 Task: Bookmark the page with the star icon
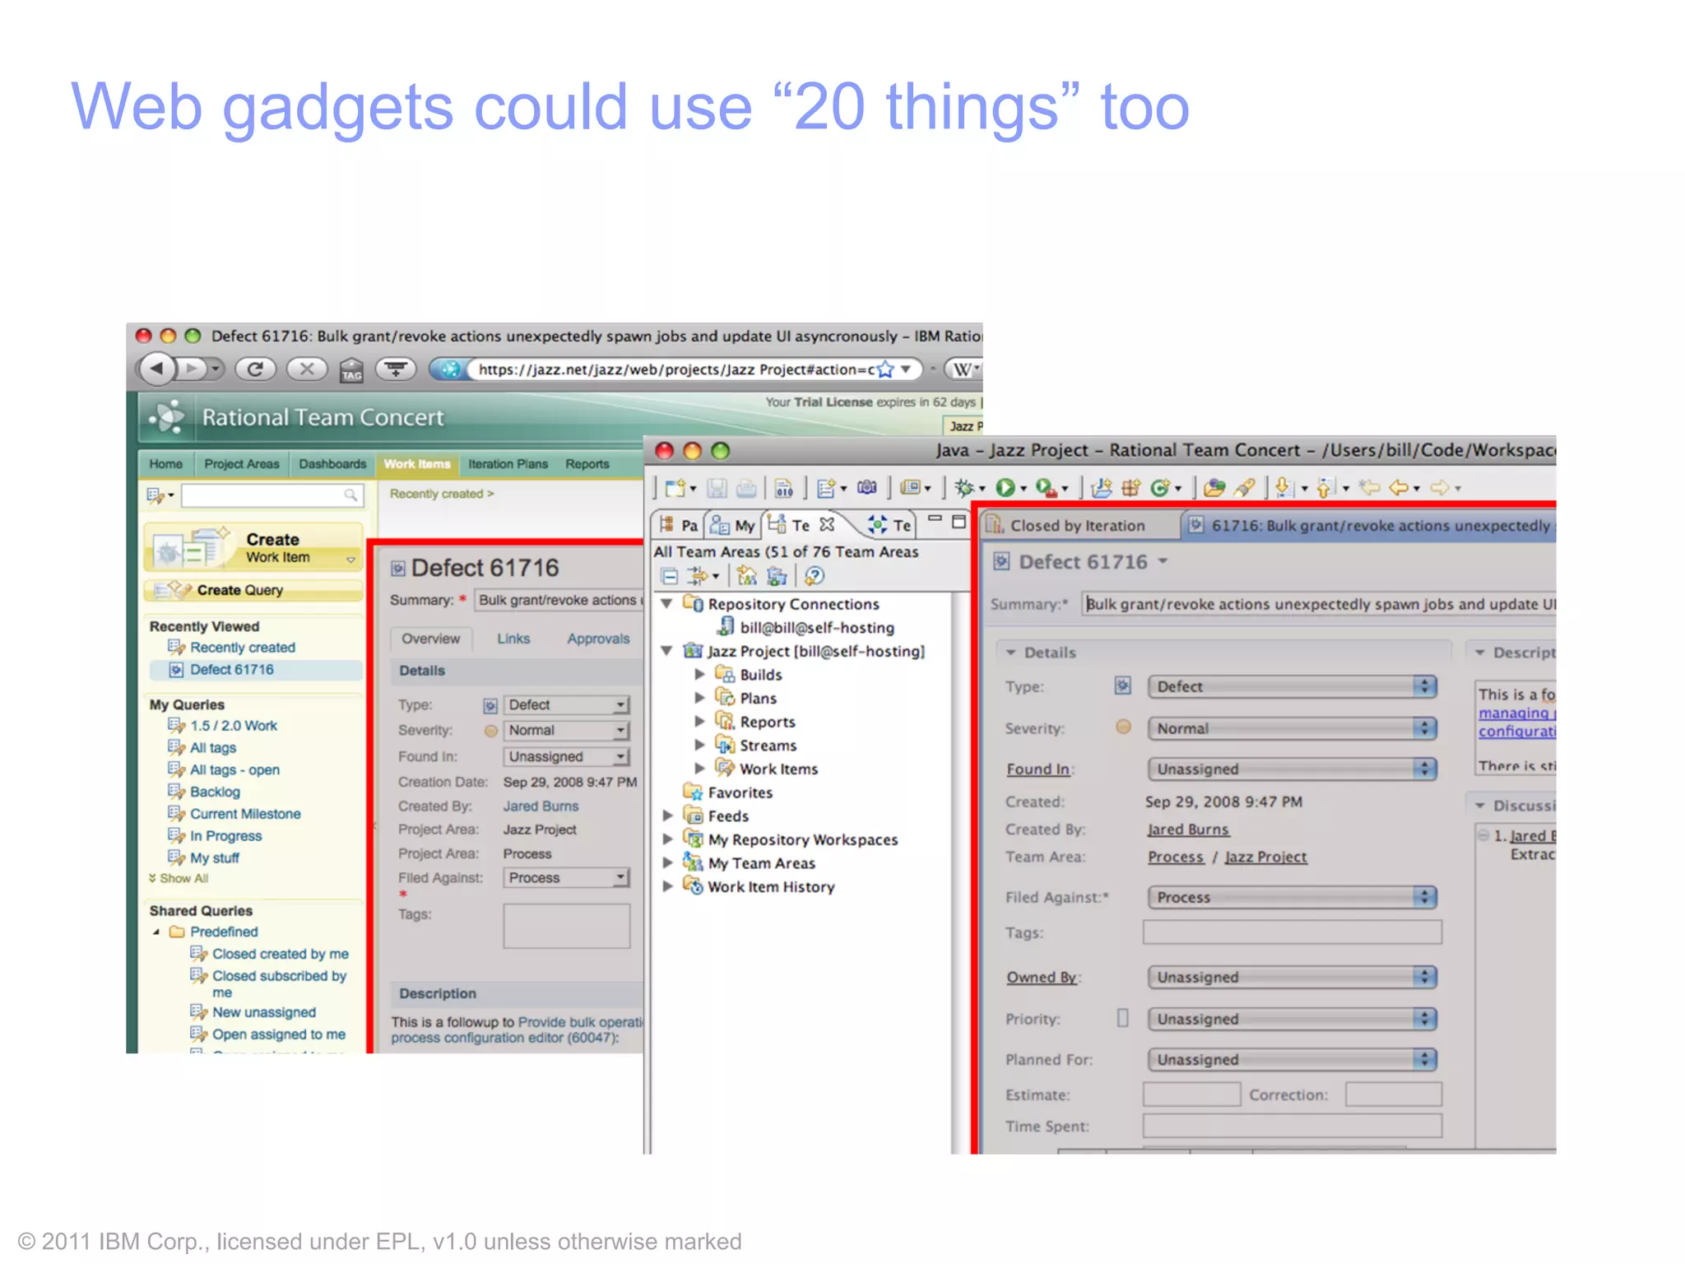[885, 369]
